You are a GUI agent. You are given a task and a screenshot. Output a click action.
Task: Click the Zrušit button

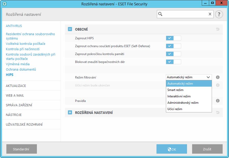tap(207, 149)
